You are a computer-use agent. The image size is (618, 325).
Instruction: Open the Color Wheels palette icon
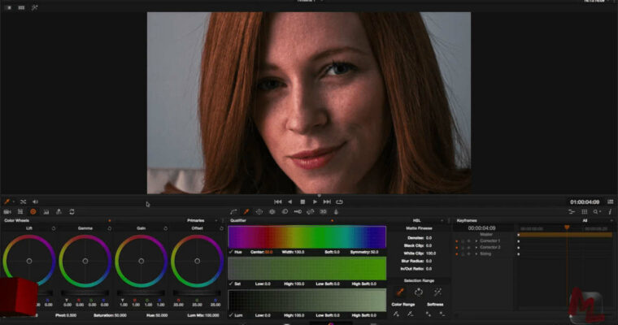click(33, 212)
